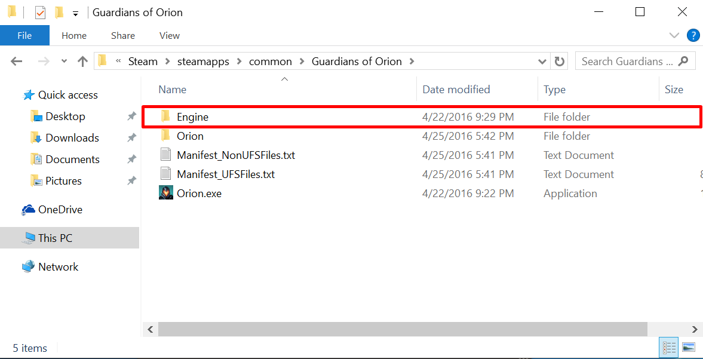Screen dimensions: 703x359
Task: Click the Engine folder icon
Action: (x=165, y=116)
